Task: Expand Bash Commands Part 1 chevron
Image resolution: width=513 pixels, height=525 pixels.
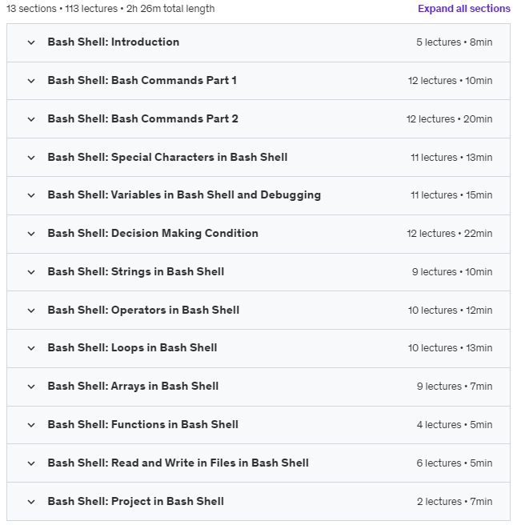Action: 31,81
